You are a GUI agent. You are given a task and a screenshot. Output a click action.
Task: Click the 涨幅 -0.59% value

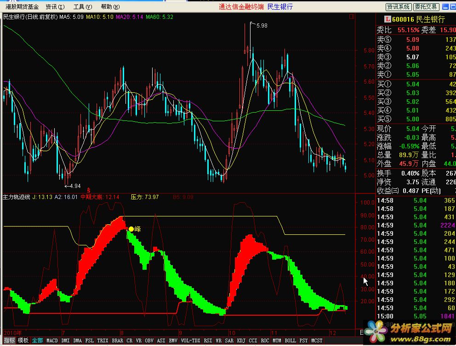(x=409, y=146)
